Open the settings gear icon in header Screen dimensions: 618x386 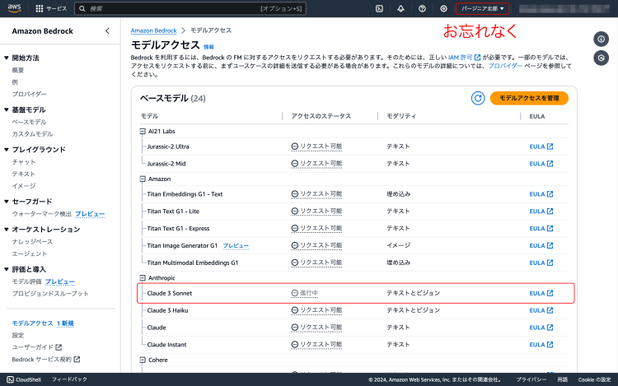click(443, 9)
